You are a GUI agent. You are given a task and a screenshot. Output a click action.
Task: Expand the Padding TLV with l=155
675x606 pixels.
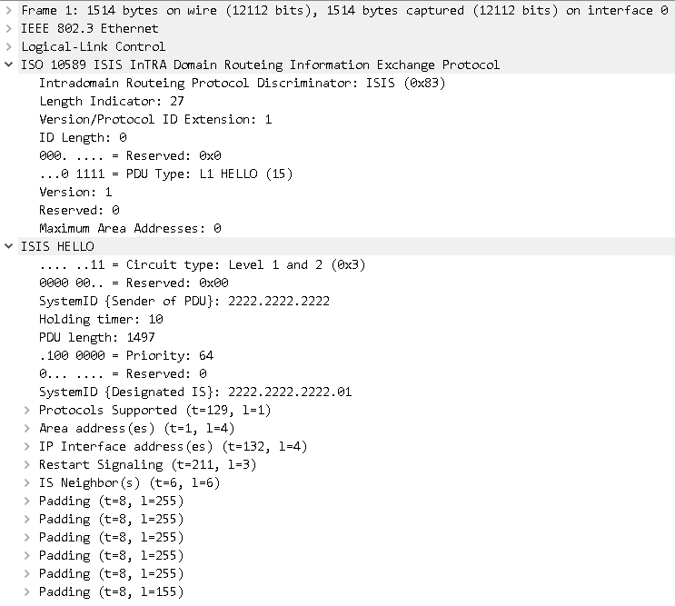[x=27, y=591]
